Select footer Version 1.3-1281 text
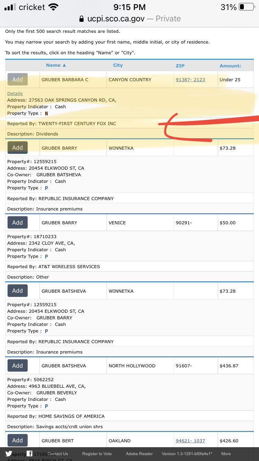The image size is (259, 461). click(x=187, y=454)
